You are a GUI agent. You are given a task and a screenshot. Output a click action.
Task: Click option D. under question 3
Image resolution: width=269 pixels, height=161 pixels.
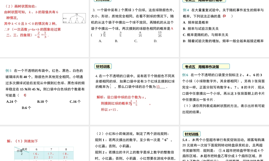tap(155, 41)
